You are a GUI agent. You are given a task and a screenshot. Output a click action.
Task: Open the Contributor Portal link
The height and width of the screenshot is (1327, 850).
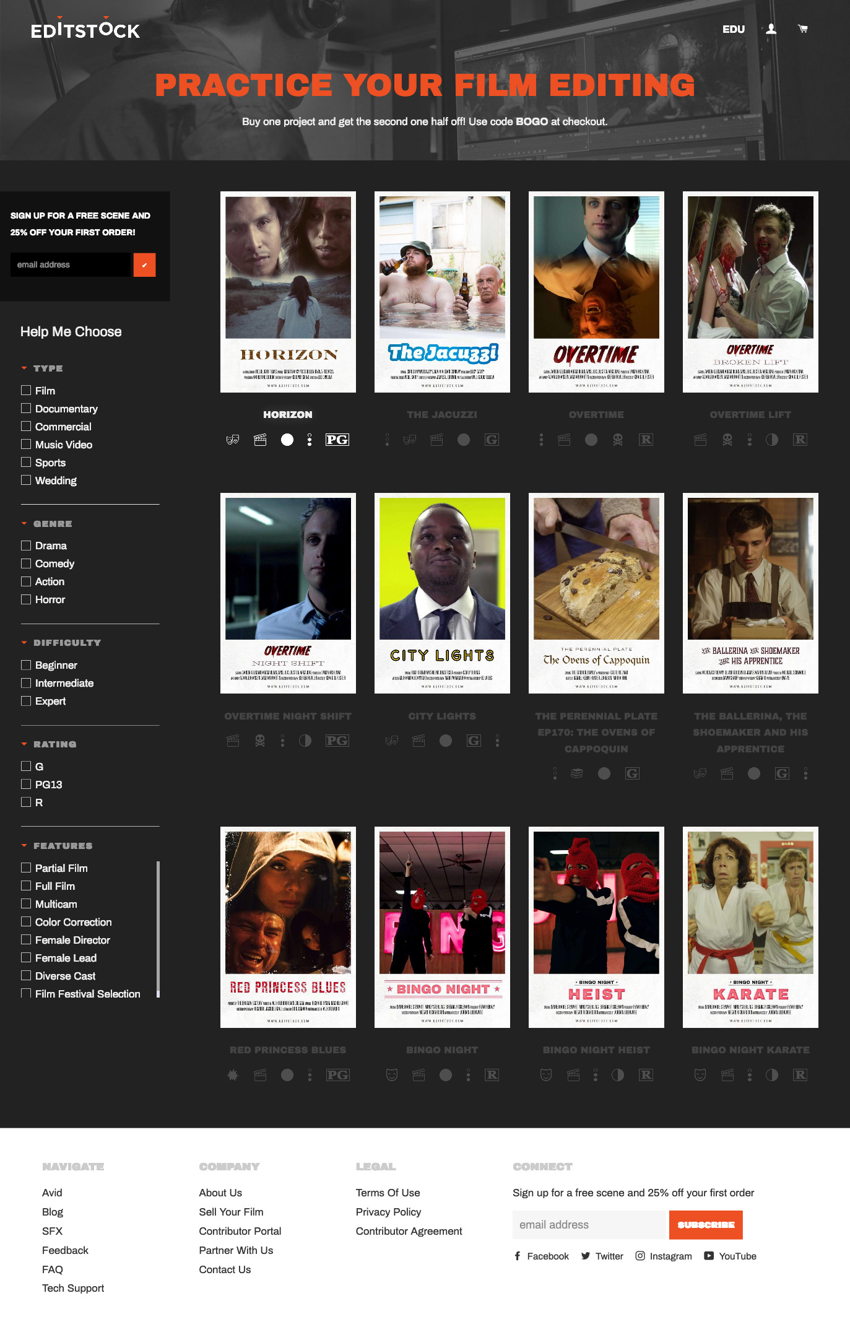pos(240,1231)
